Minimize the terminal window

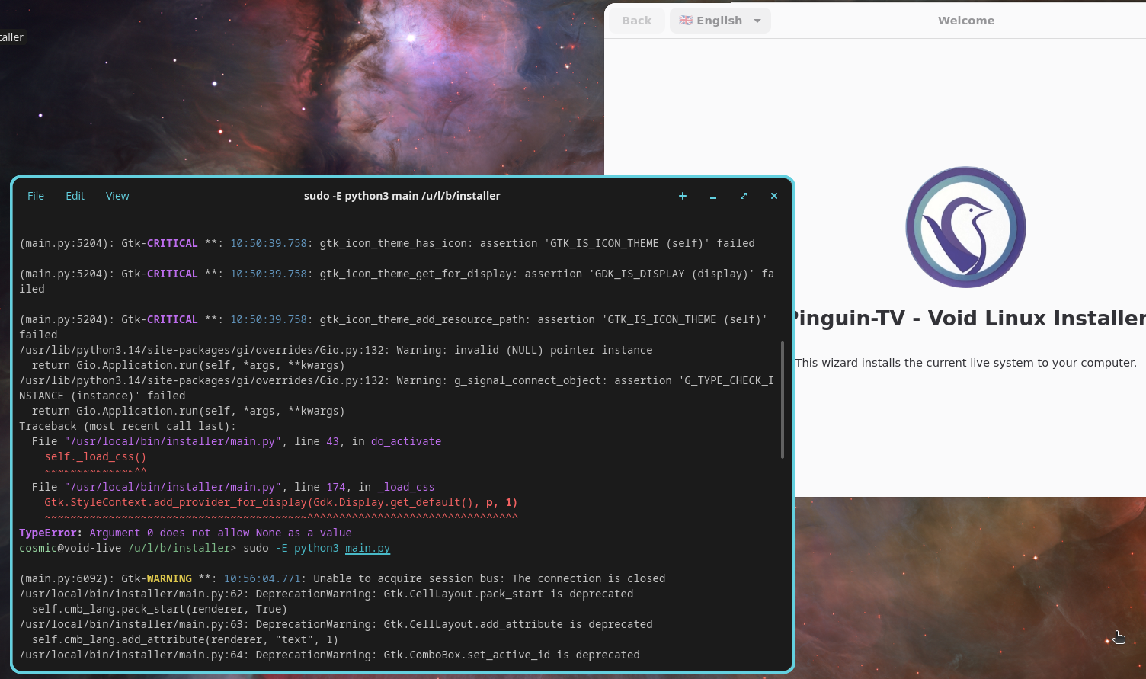coord(712,196)
